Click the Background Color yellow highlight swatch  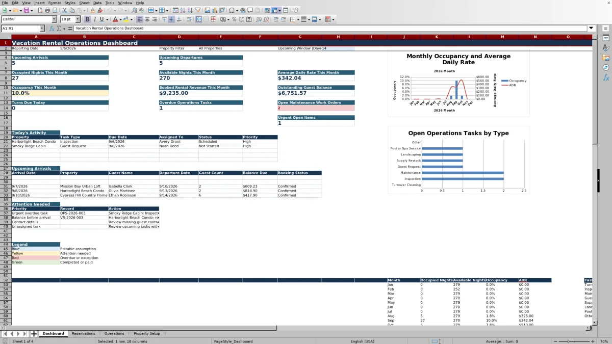tap(126, 19)
